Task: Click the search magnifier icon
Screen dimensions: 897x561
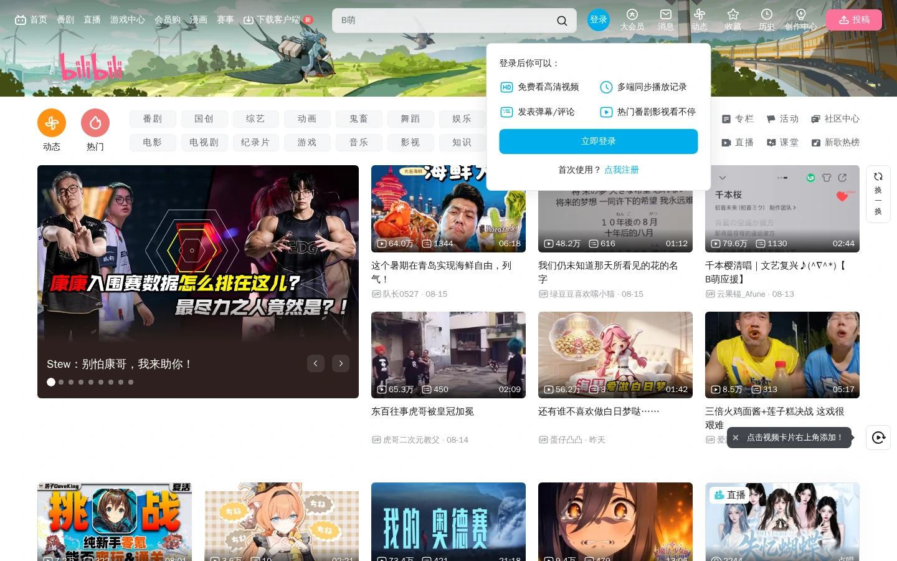Action: pos(562,21)
